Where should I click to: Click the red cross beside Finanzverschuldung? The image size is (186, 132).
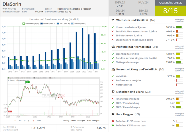(x=113, y=99)
